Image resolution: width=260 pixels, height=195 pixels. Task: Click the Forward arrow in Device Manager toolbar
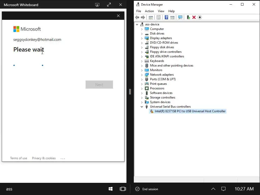pos(143,17)
